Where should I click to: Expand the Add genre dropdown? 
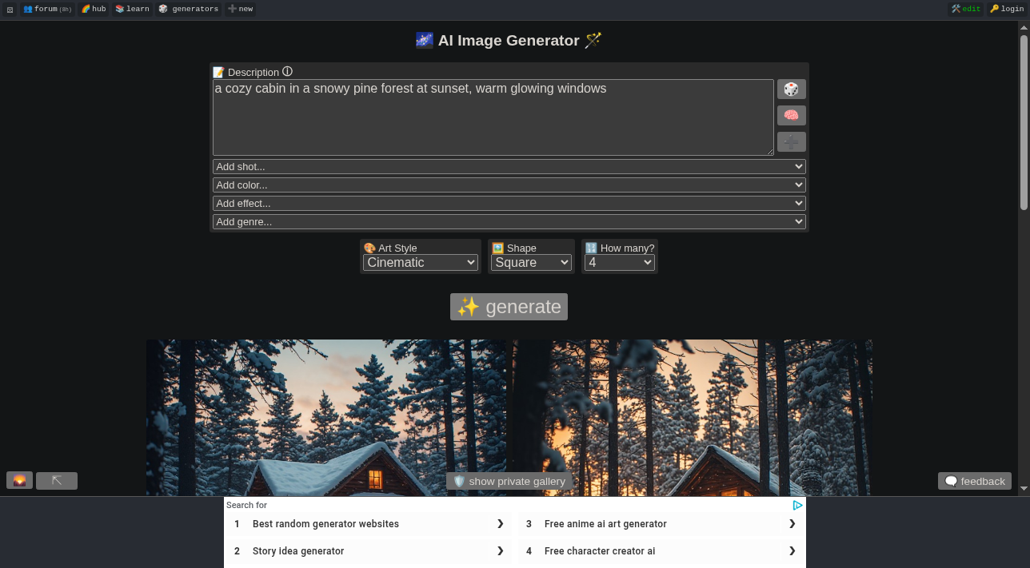coord(509,221)
